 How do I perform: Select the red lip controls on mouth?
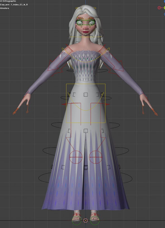click(x=86, y=32)
